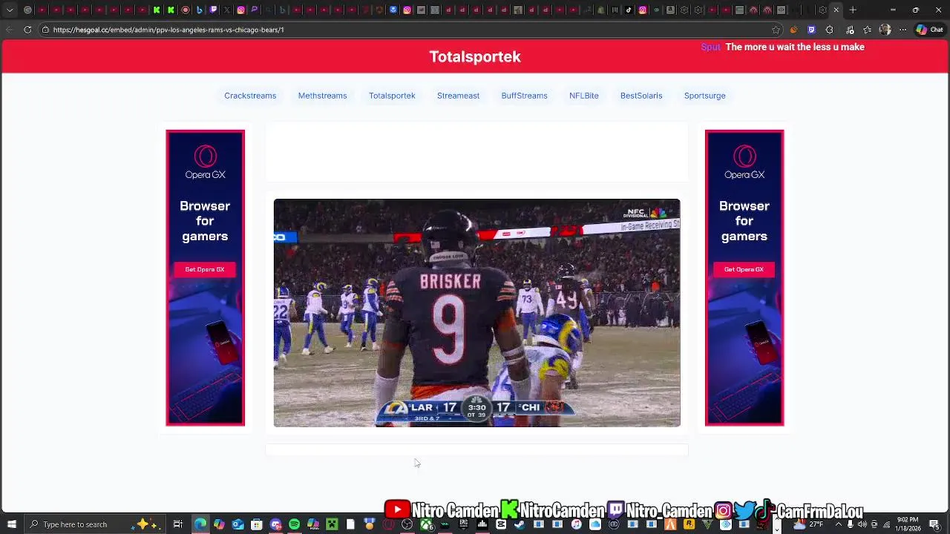Launch Copilot from taskbar
This screenshot has height=534, width=950.
click(x=219, y=524)
